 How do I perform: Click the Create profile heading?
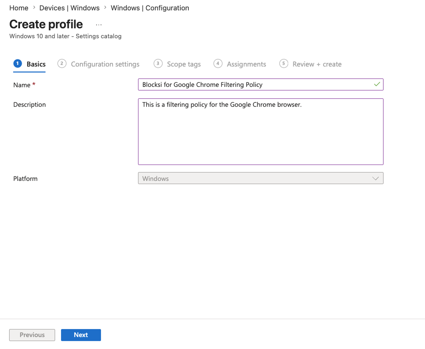(46, 24)
